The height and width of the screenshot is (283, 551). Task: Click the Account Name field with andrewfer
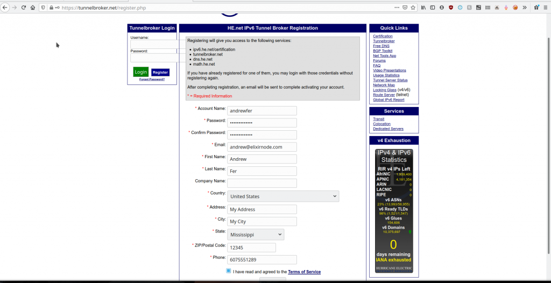(x=262, y=111)
